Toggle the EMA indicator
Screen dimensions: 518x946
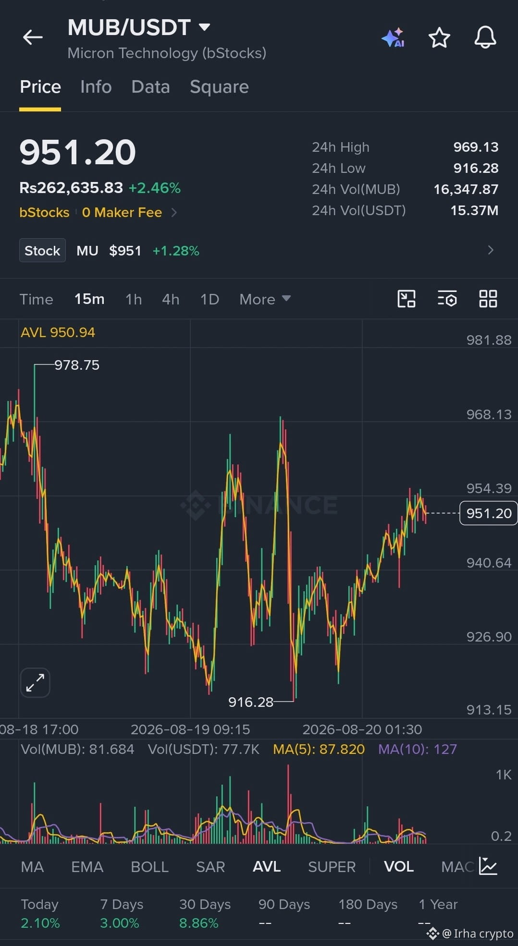tap(87, 867)
